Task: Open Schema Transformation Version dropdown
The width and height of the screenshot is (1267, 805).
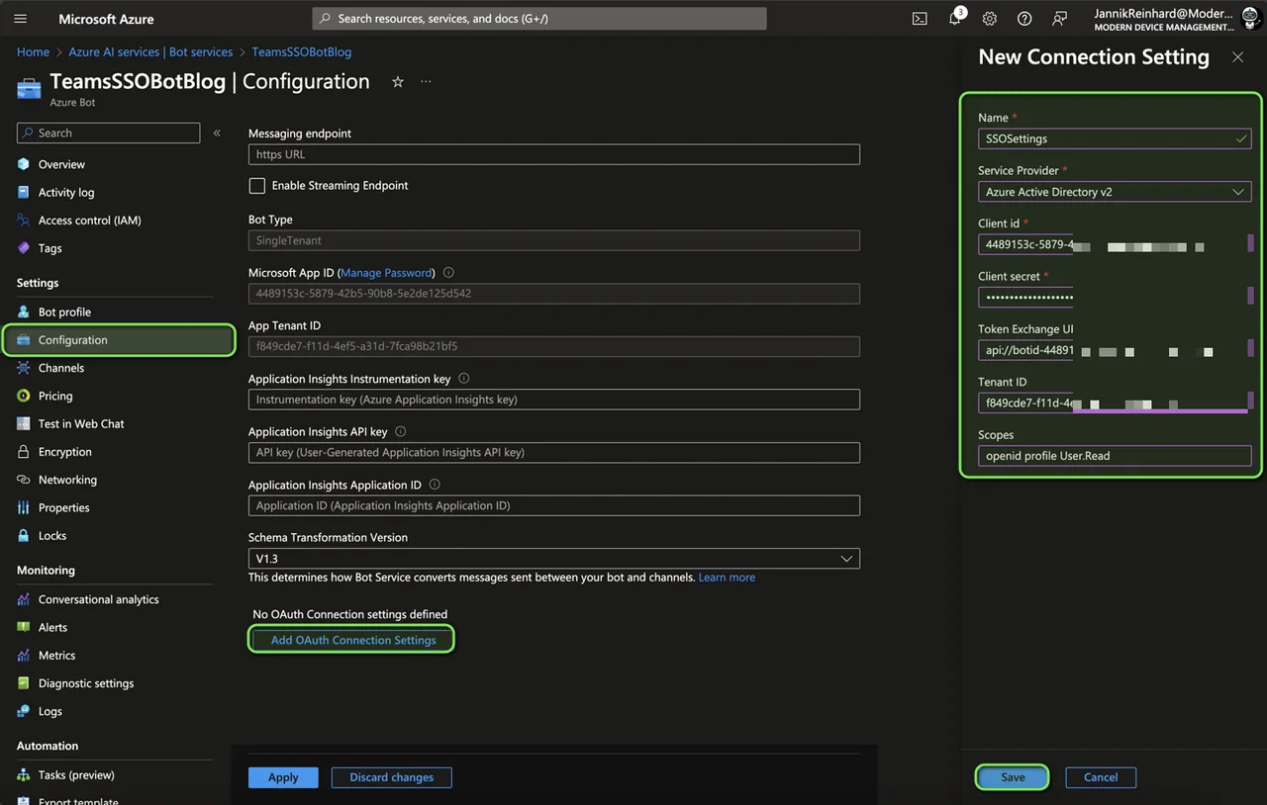Action: (554, 559)
